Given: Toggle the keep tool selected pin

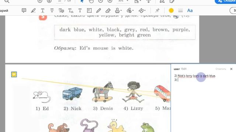Looking at the screenshot, I should pyautogui.click(x=157, y=11).
